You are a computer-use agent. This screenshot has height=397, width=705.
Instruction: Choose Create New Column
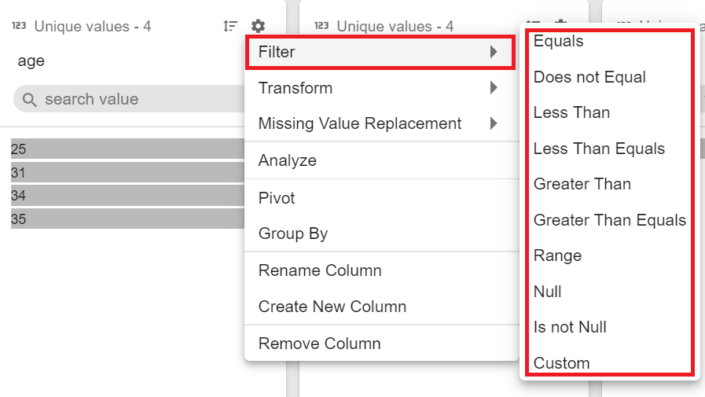(x=332, y=307)
